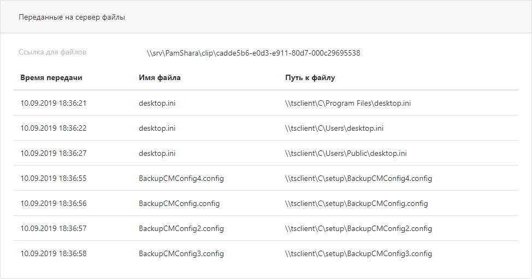The width and height of the screenshot is (532, 279).
Task: Click the "Ссылка для файлов" label
Action: (52, 52)
